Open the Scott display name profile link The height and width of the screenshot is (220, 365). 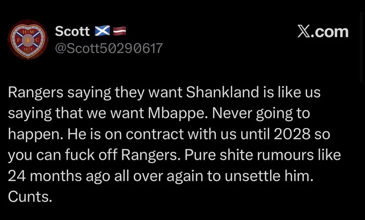point(72,31)
